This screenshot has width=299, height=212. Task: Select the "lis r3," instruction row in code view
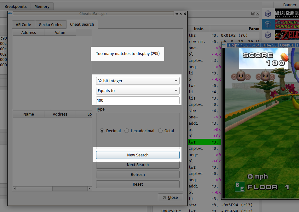[204, 98]
